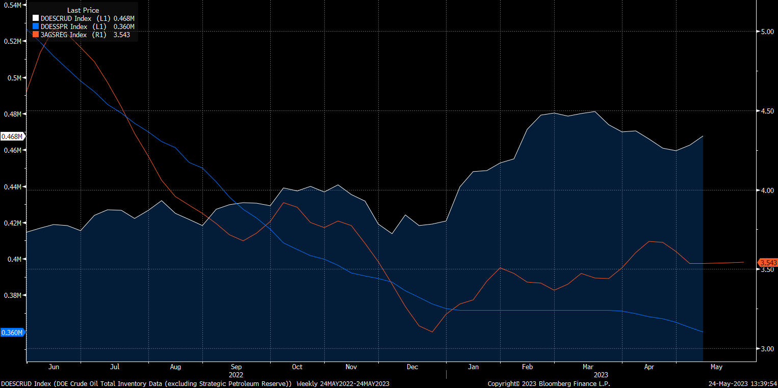Click the blue DOESSPR legend color swatch
The height and width of the screenshot is (388, 778).
click(x=35, y=26)
